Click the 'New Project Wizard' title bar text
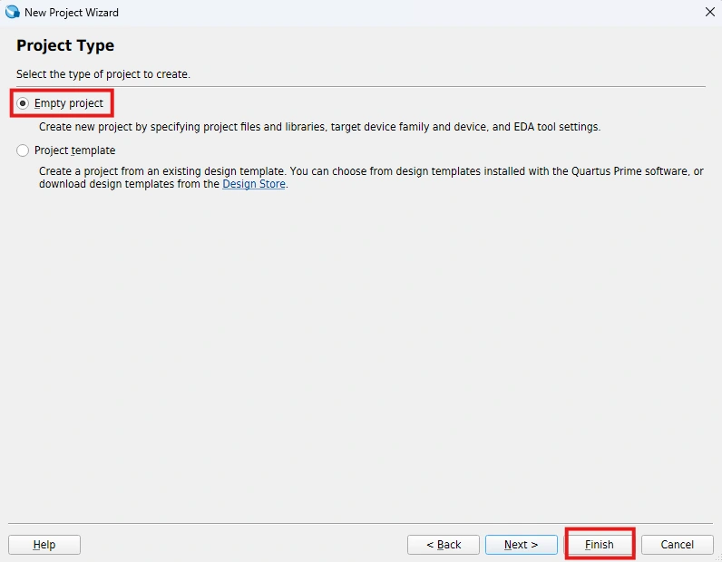 (72, 13)
